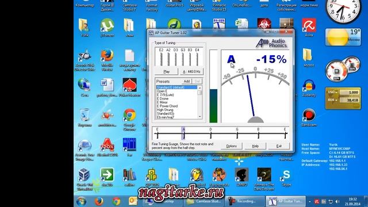This screenshot has height=207, width=368.
Task: Open the USD currency dropdown in gadget
Action: tap(332, 92)
